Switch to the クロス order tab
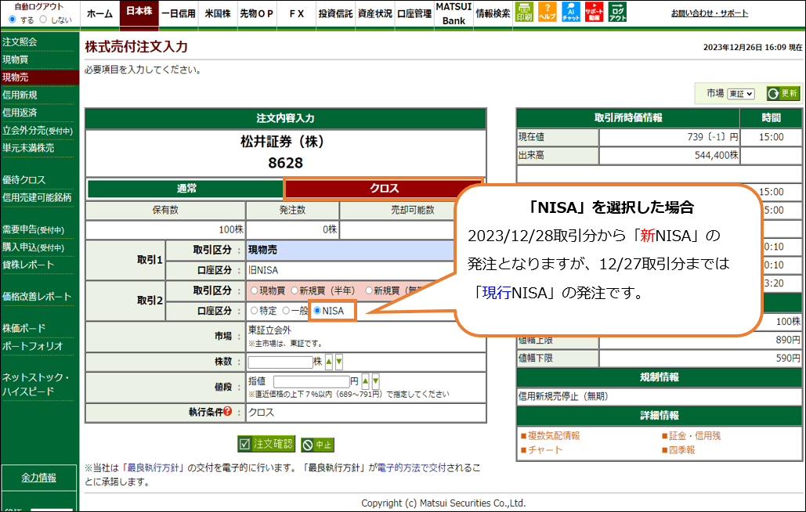The width and height of the screenshot is (806, 512). tap(384, 189)
